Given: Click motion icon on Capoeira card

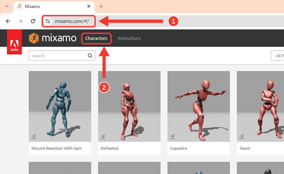Looking at the screenshot, I should tap(173, 137).
